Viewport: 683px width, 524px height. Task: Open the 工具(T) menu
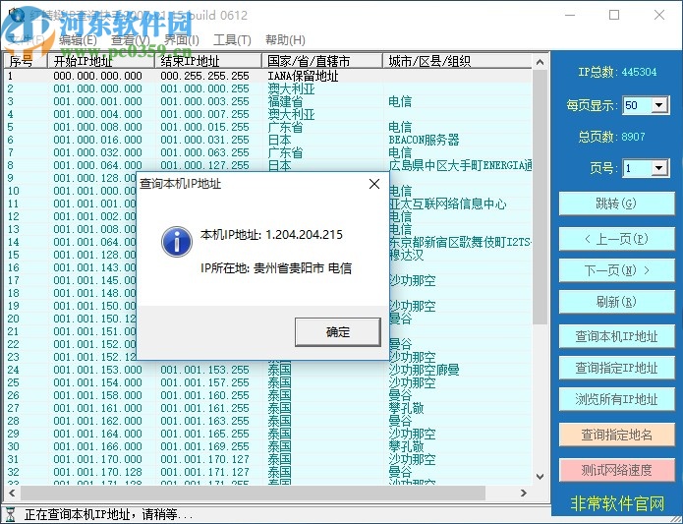(x=232, y=40)
